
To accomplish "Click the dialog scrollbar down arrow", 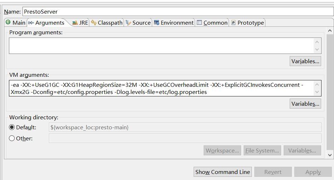I will point(330,155).
